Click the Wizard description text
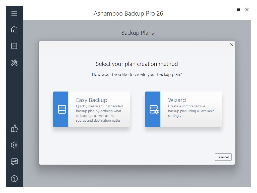257x193 pixels. (x=191, y=111)
